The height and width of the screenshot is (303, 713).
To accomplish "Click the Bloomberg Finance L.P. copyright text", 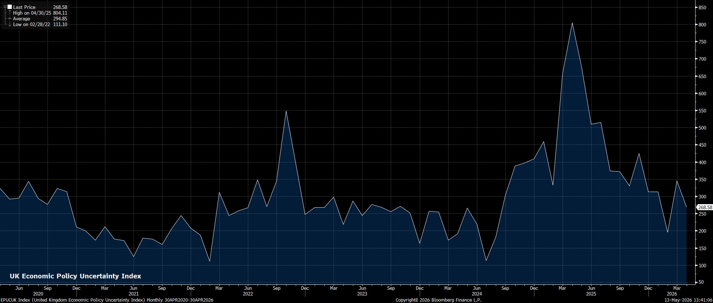I will coord(438,300).
